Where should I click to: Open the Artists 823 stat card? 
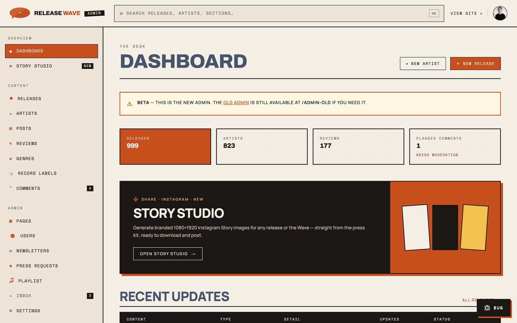262,147
